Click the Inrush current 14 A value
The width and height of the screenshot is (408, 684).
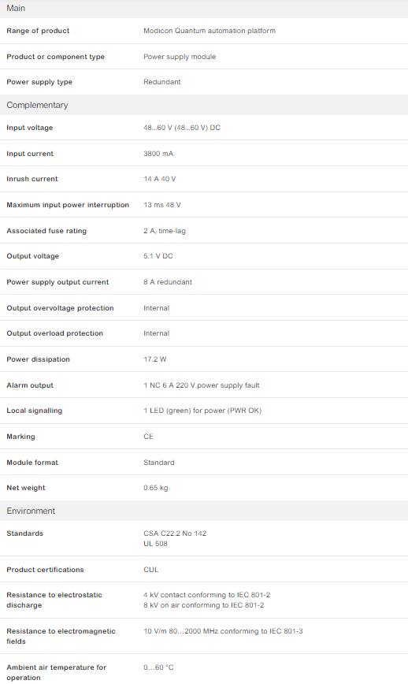[160, 179]
